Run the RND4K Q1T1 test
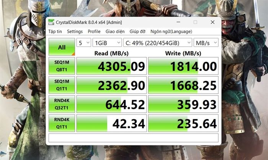Viewport: 268px width, 160px height. [x=62, y=123]
